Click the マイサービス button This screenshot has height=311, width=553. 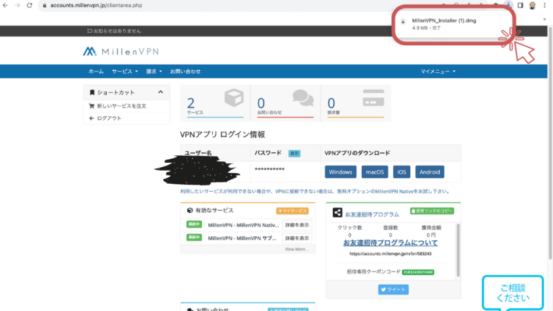tap(292, 211)
